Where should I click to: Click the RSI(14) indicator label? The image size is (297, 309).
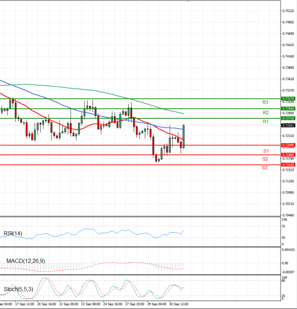coord(13,234)
